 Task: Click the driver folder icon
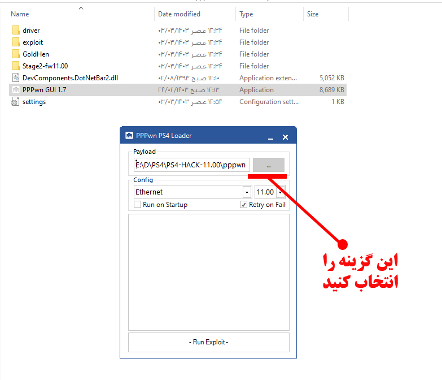pyautogui.click(x=16, y=31)
